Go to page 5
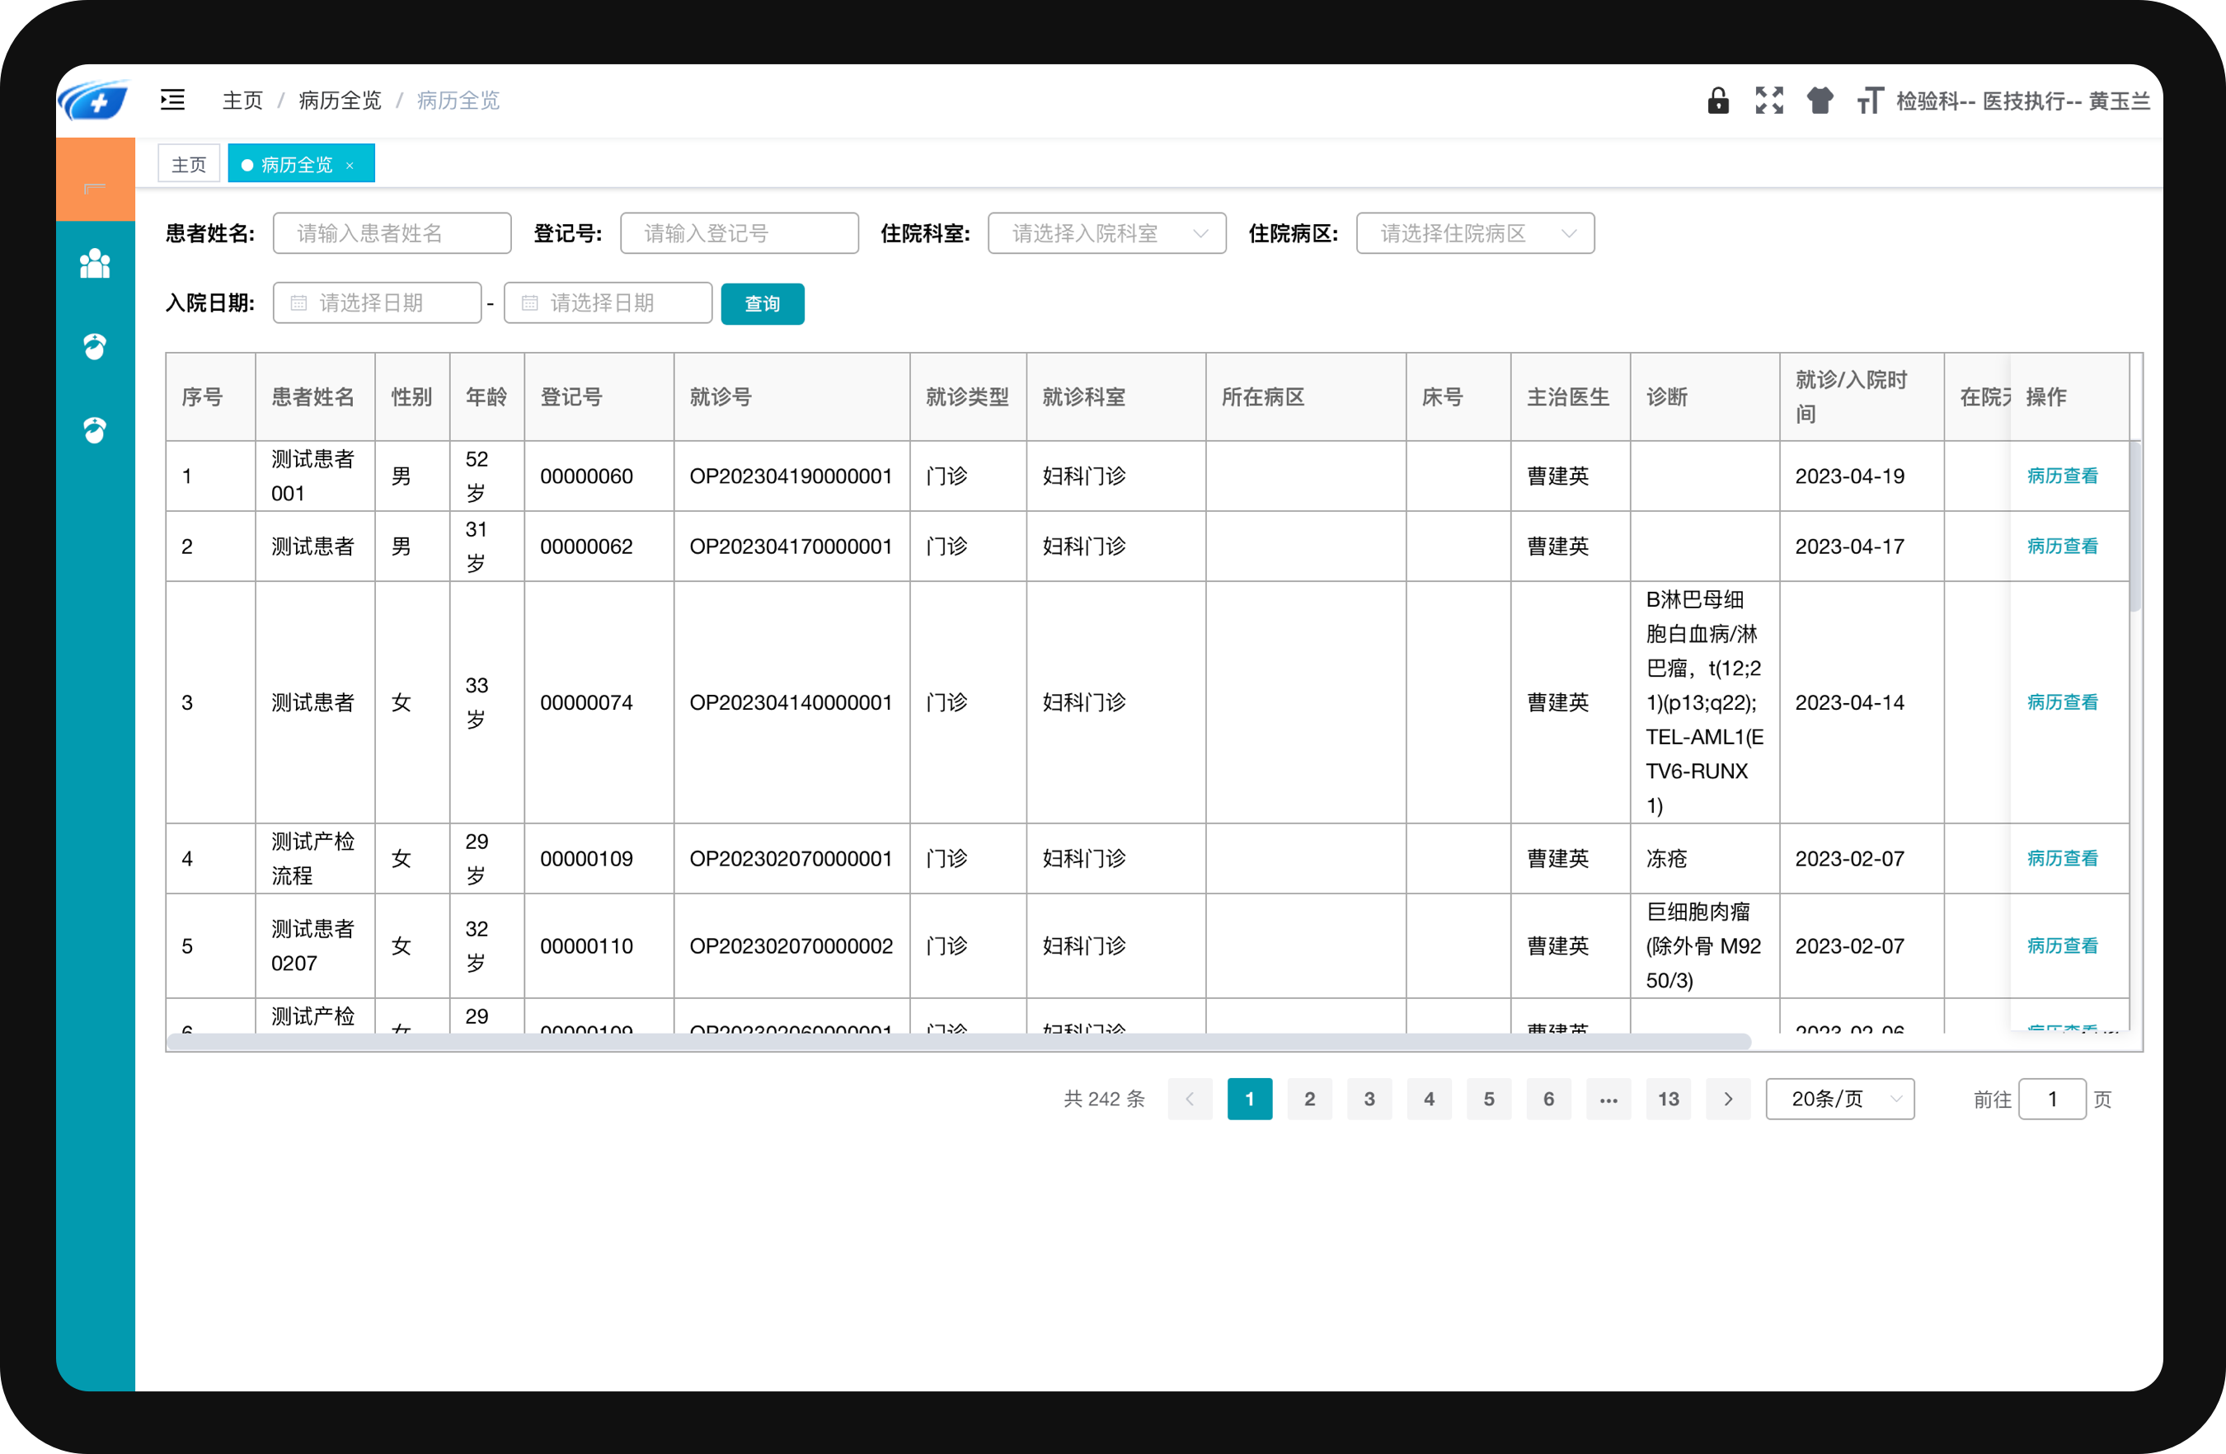The width and height of the screenshot is (2226, 1454). (x=1489, y=1099)
